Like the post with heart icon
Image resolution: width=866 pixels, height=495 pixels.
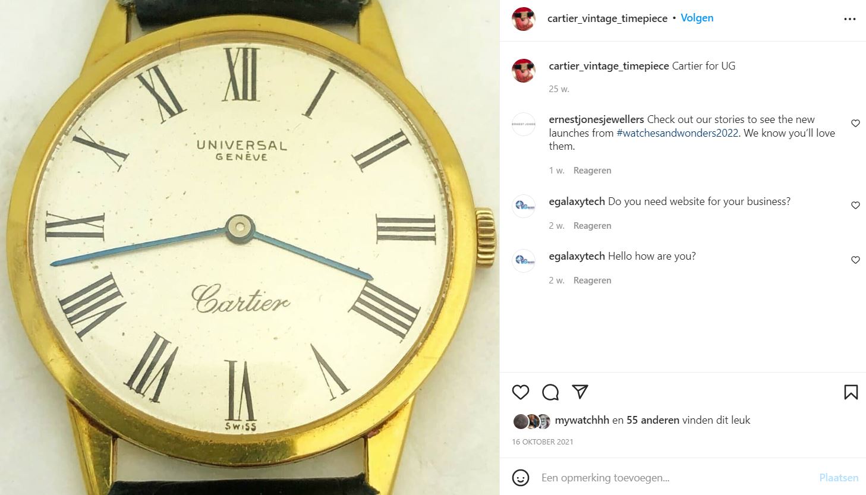(521, 392)
